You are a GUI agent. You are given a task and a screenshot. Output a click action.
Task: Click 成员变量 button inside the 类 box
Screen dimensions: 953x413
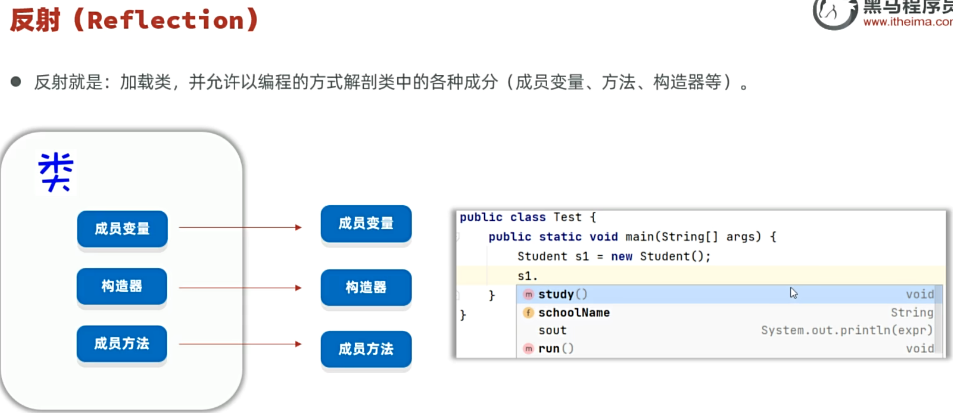click(x=122, y=229)
